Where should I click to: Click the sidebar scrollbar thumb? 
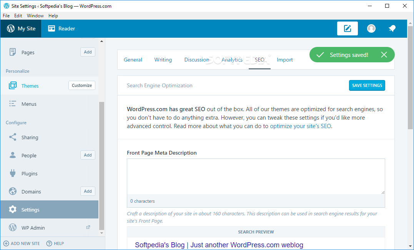click(101, 166)
